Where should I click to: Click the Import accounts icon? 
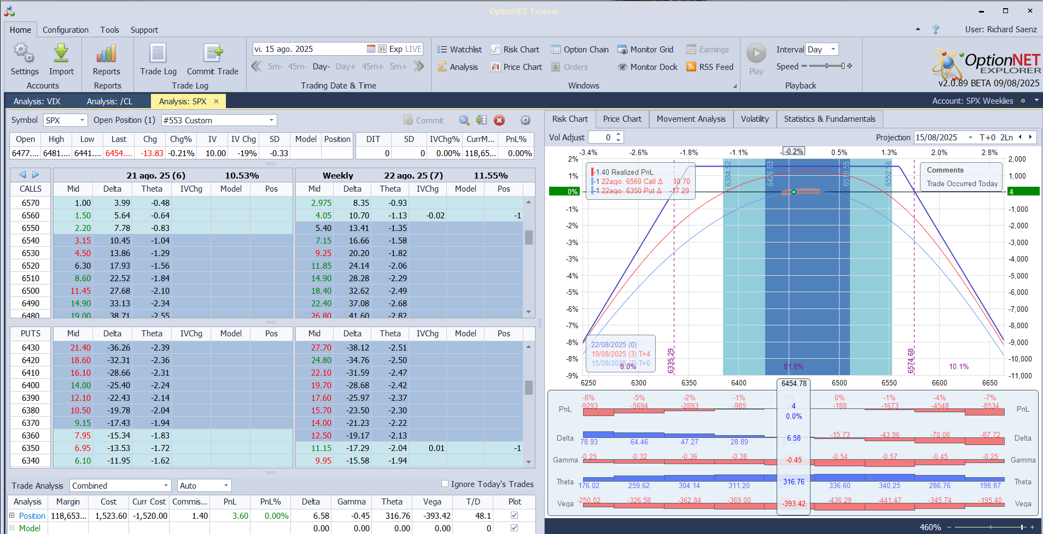pos(61,60)
